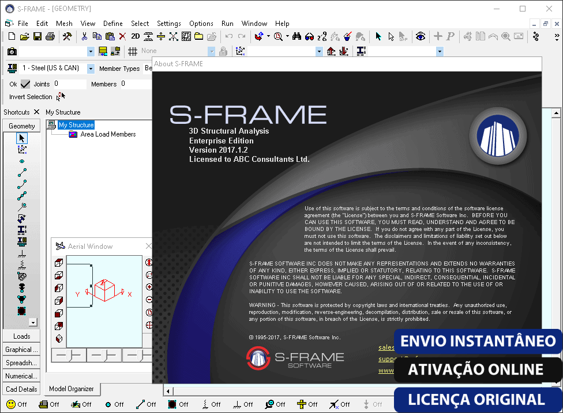Toggle the member line Off status option
The height and width of the screenshot is (413, 563).
pyautogui.click(x=146, y=404)
